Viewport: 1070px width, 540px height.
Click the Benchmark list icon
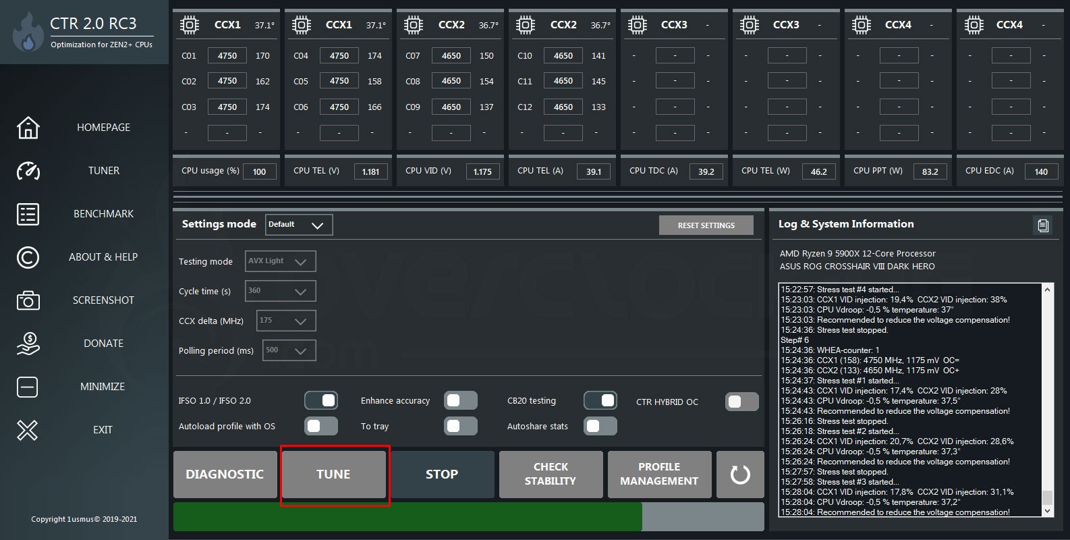point(28,214)
